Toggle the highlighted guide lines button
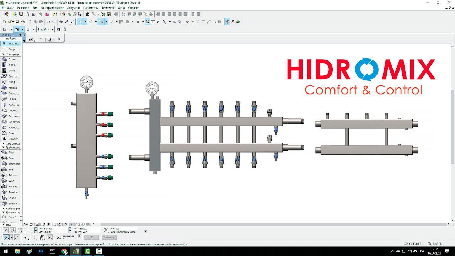The image size is (455, 256). (81, 22)
